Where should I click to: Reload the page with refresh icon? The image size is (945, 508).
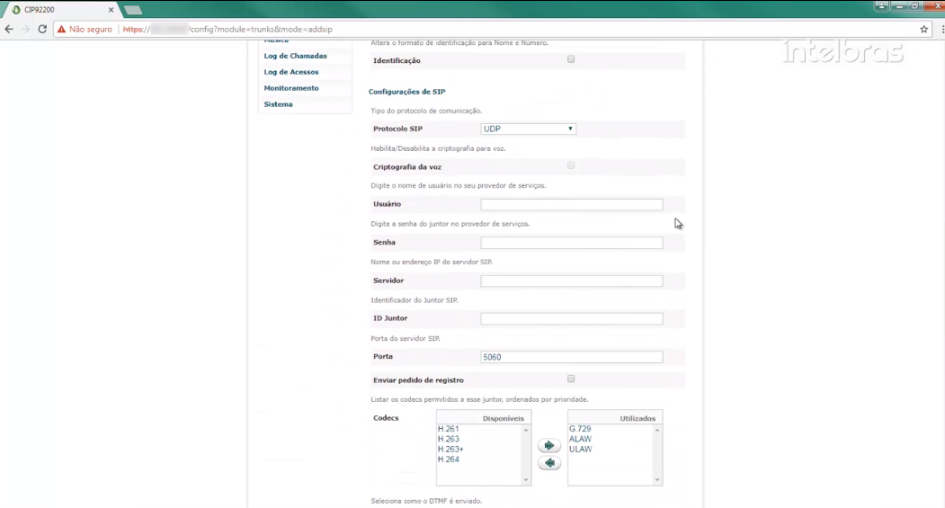tap(42, 29)
